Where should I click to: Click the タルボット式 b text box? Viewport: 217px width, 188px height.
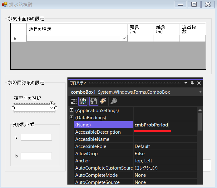click(x=36, y=156)
